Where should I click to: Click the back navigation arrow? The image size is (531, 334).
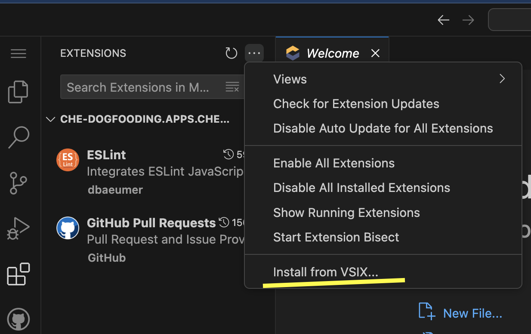(x=443, y=20)
